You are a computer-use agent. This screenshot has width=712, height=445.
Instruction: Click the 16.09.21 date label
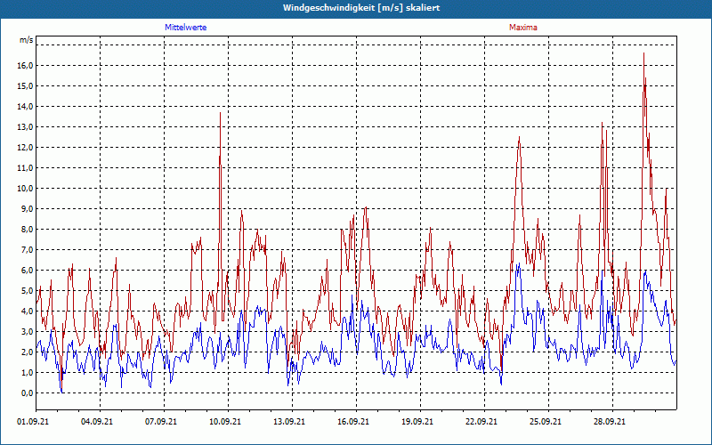coord(352,421)
